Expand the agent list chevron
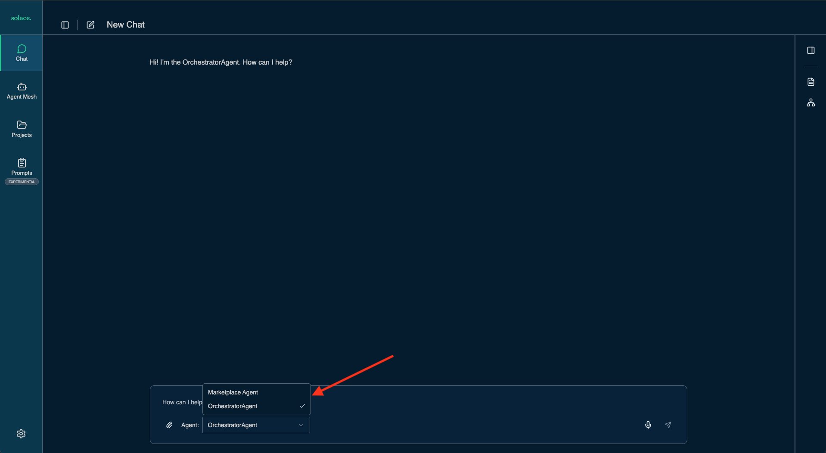Image resolution: width=826 pixels, height=453 pixels. (301, 425)
